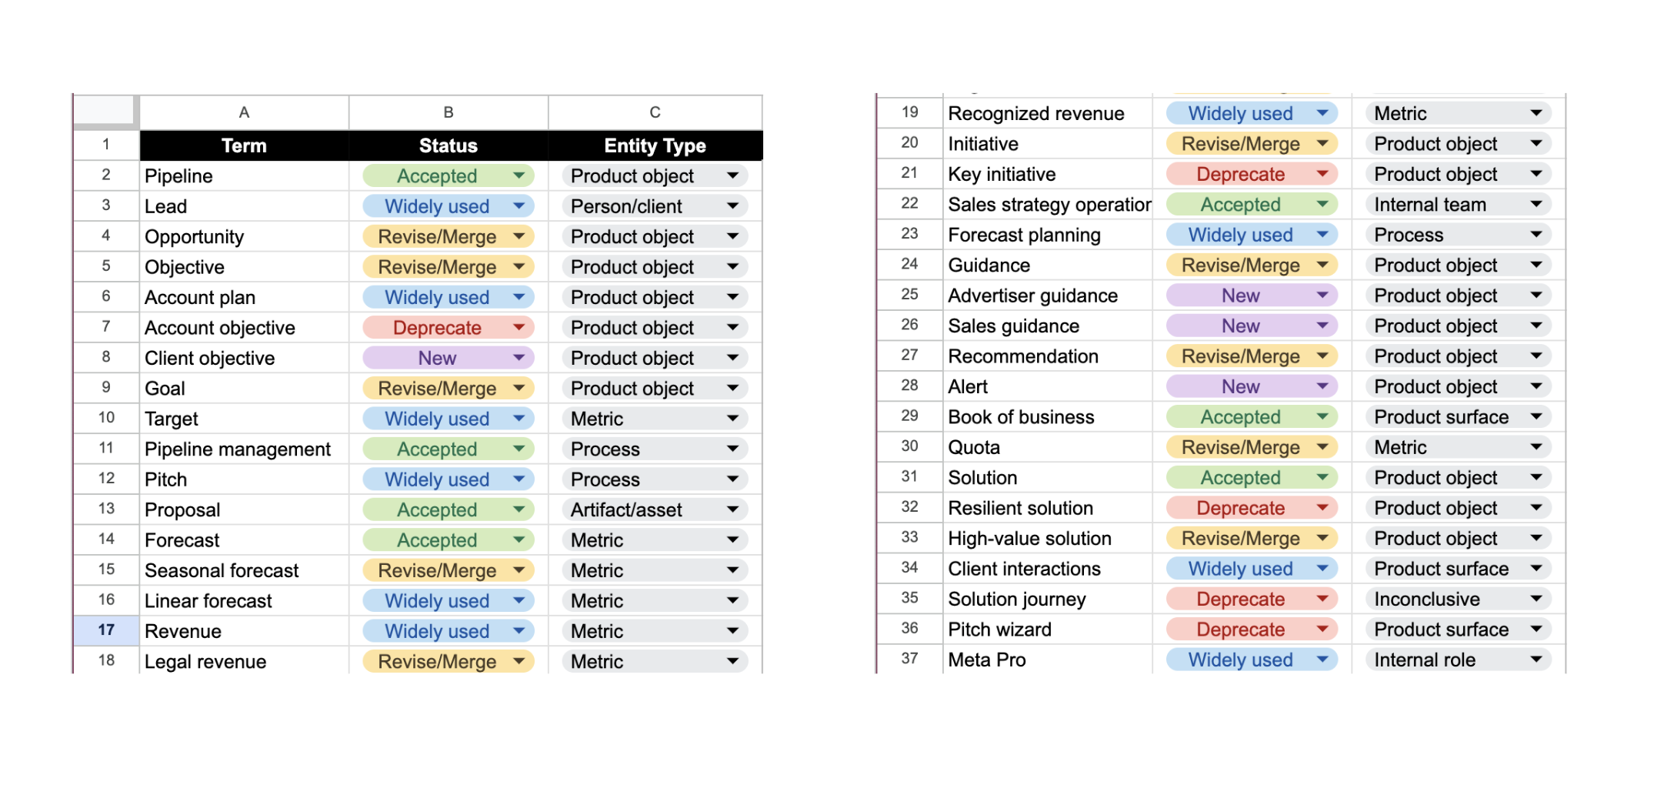This screenshot has width=1674, height=785.
Task: Click the New status chip for Client objective
Action: pyautogui.click(x=449, y=358)
